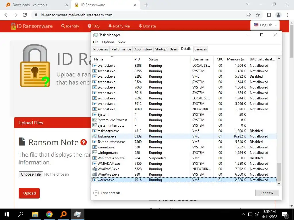Switch to the Startup tab

(x=161, y=49)
